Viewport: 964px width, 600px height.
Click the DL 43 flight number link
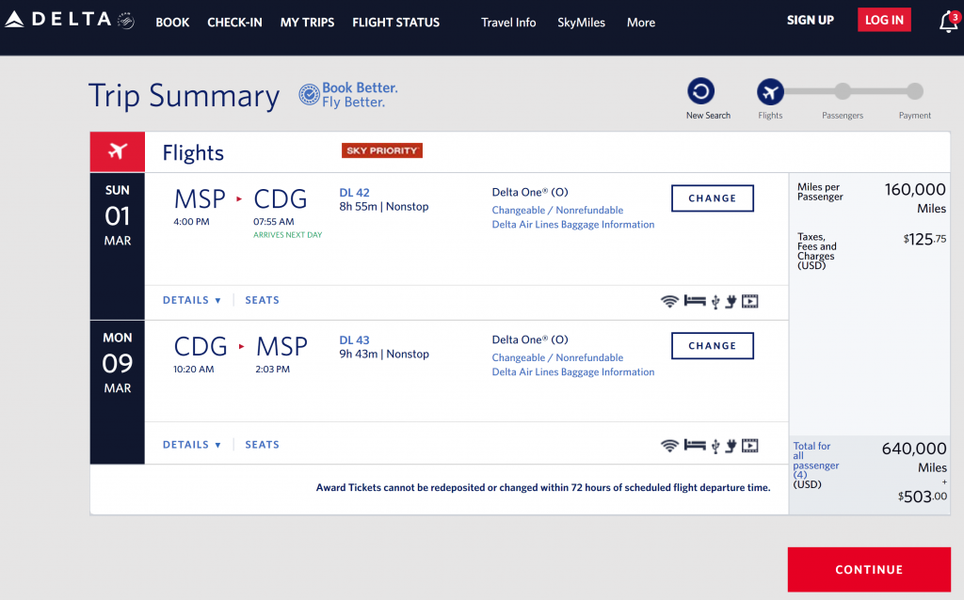click(354, 340)
